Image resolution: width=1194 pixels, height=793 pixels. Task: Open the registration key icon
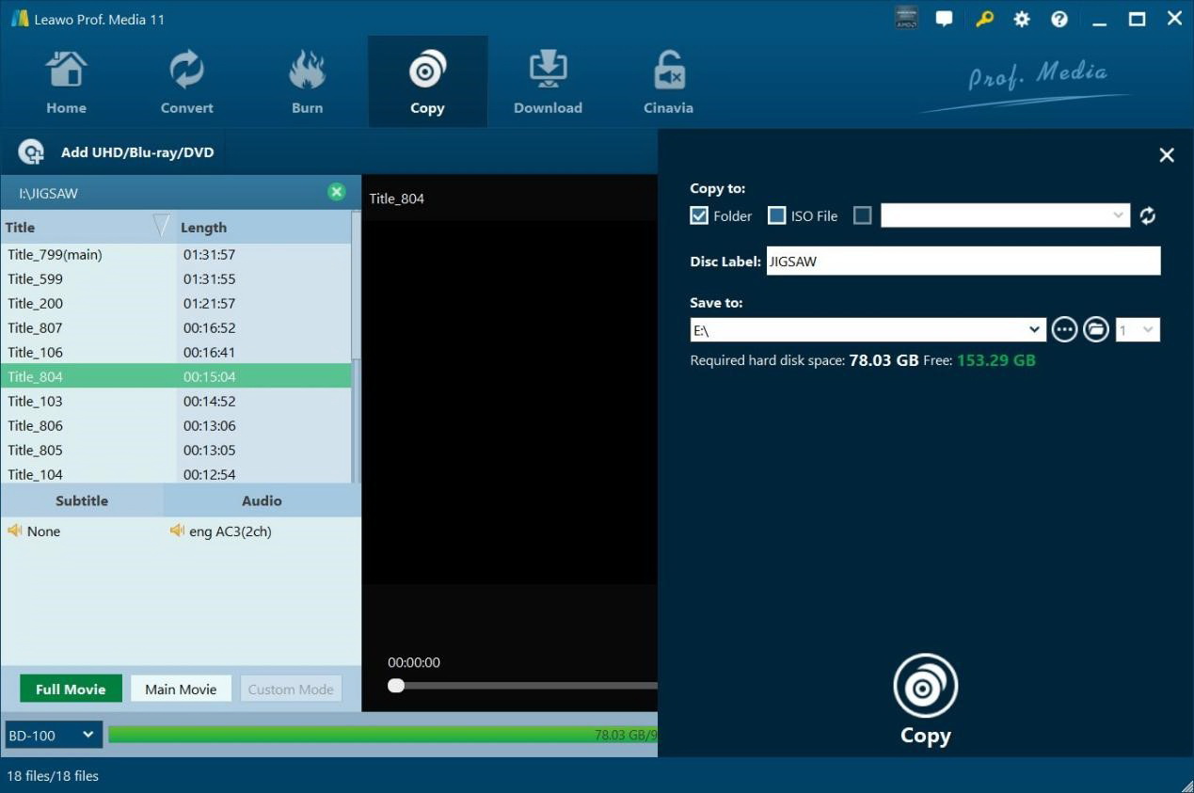pyautogui.click(x=984, y=19)
